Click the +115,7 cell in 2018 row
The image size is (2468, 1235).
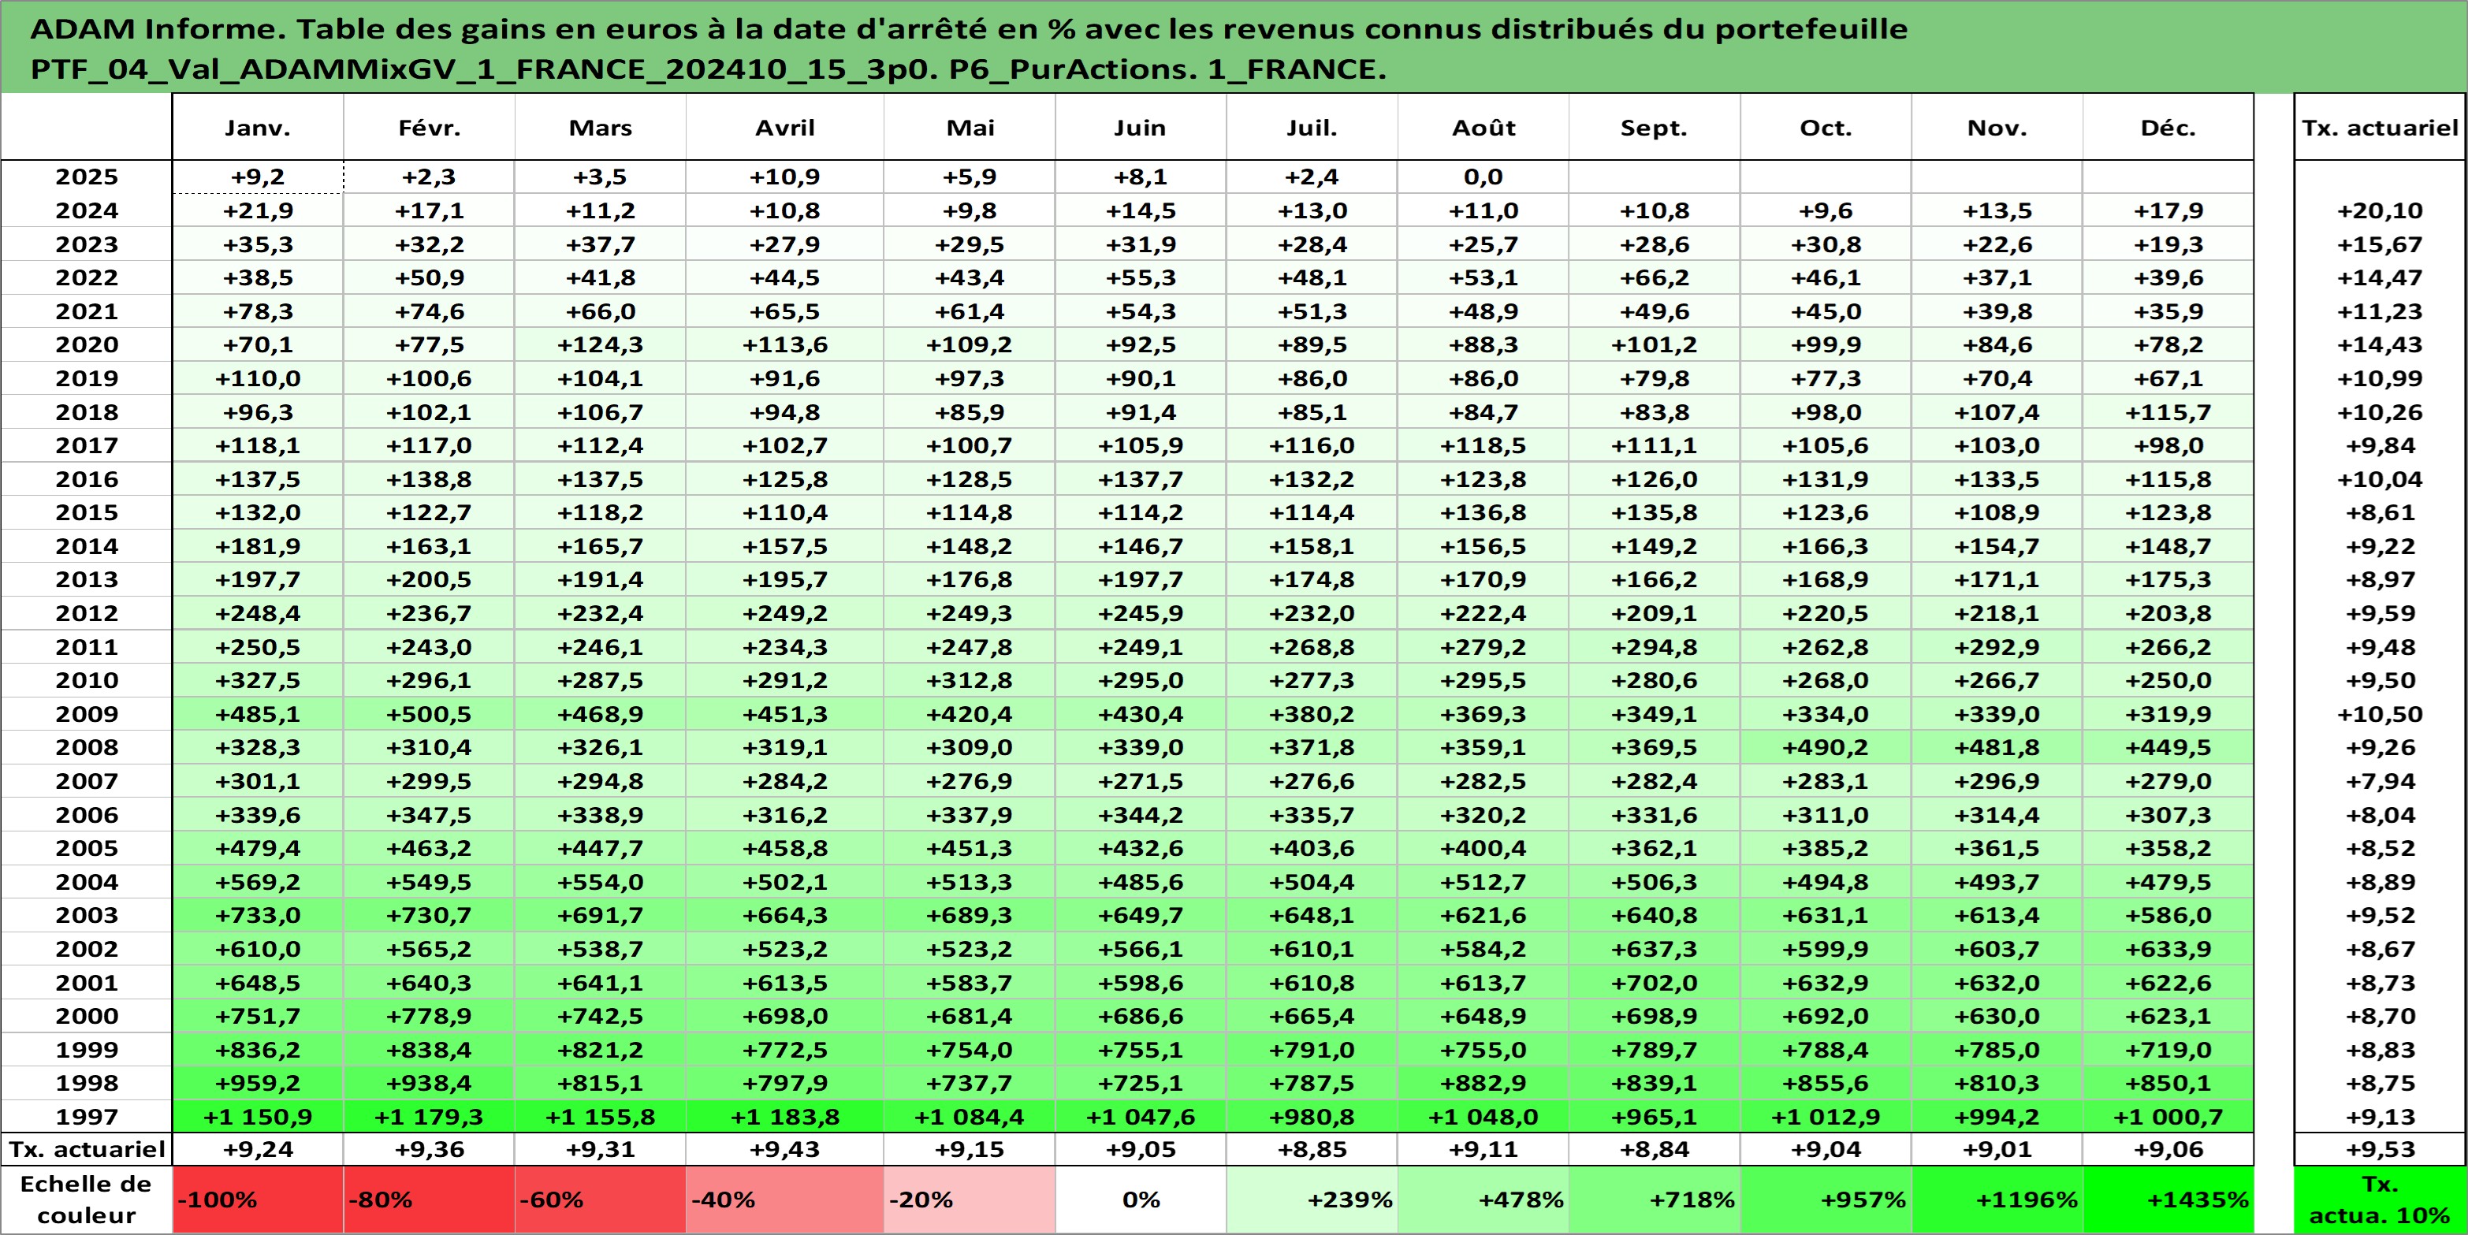[x=2168, y=412]
